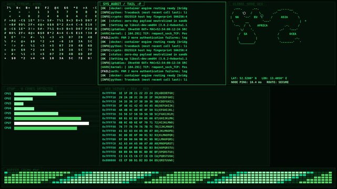Select hex address 0x7FFF70
The width and height of the screenshot is (337, 189).
pyautogui.click(x=109, y=122)
